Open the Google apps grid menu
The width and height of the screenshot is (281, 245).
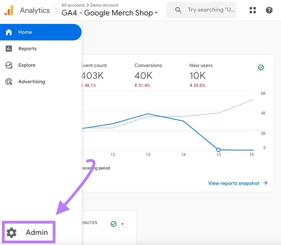point(252,10)
